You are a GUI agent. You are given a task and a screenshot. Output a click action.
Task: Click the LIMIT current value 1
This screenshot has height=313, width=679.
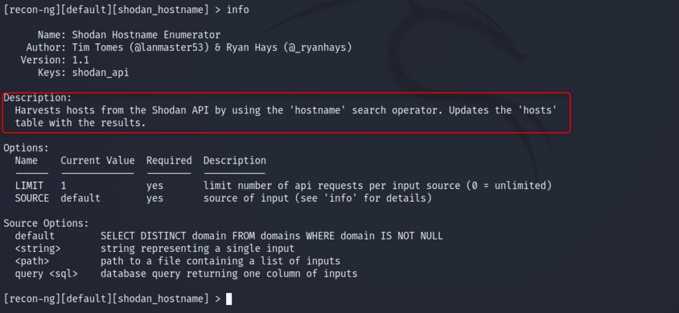pyautogui.click(x=64, y=186)
